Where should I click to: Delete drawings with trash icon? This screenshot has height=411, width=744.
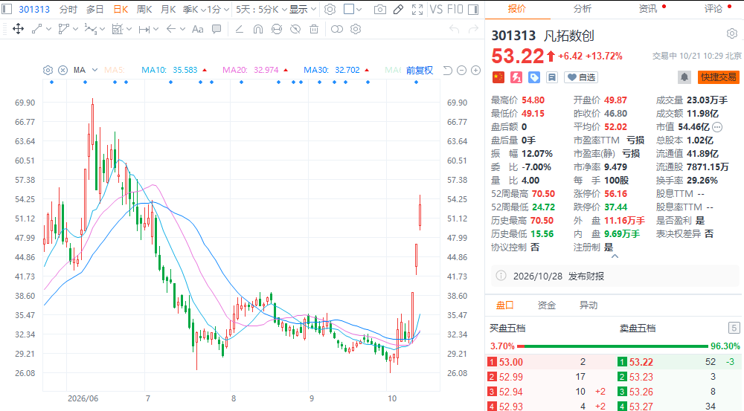[x=314, y=30]
